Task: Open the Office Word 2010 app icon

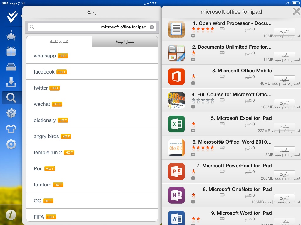Action: pyautogui.click(x=176, y=148)
